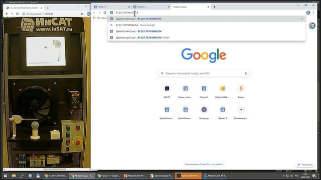Remove the first highlighted SplashScreenCloud suggestion
Screen dimensions: 321x180
(x=302, y=19)
